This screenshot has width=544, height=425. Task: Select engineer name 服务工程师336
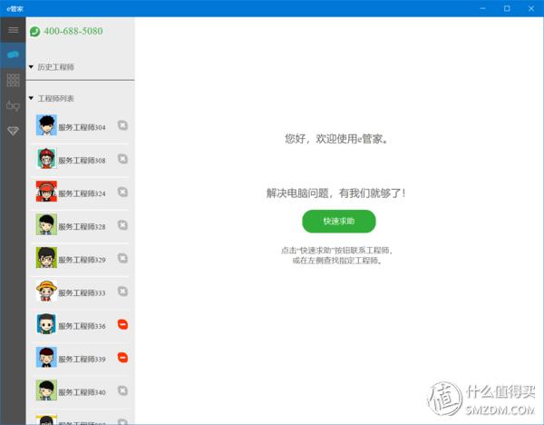point(82,326)
